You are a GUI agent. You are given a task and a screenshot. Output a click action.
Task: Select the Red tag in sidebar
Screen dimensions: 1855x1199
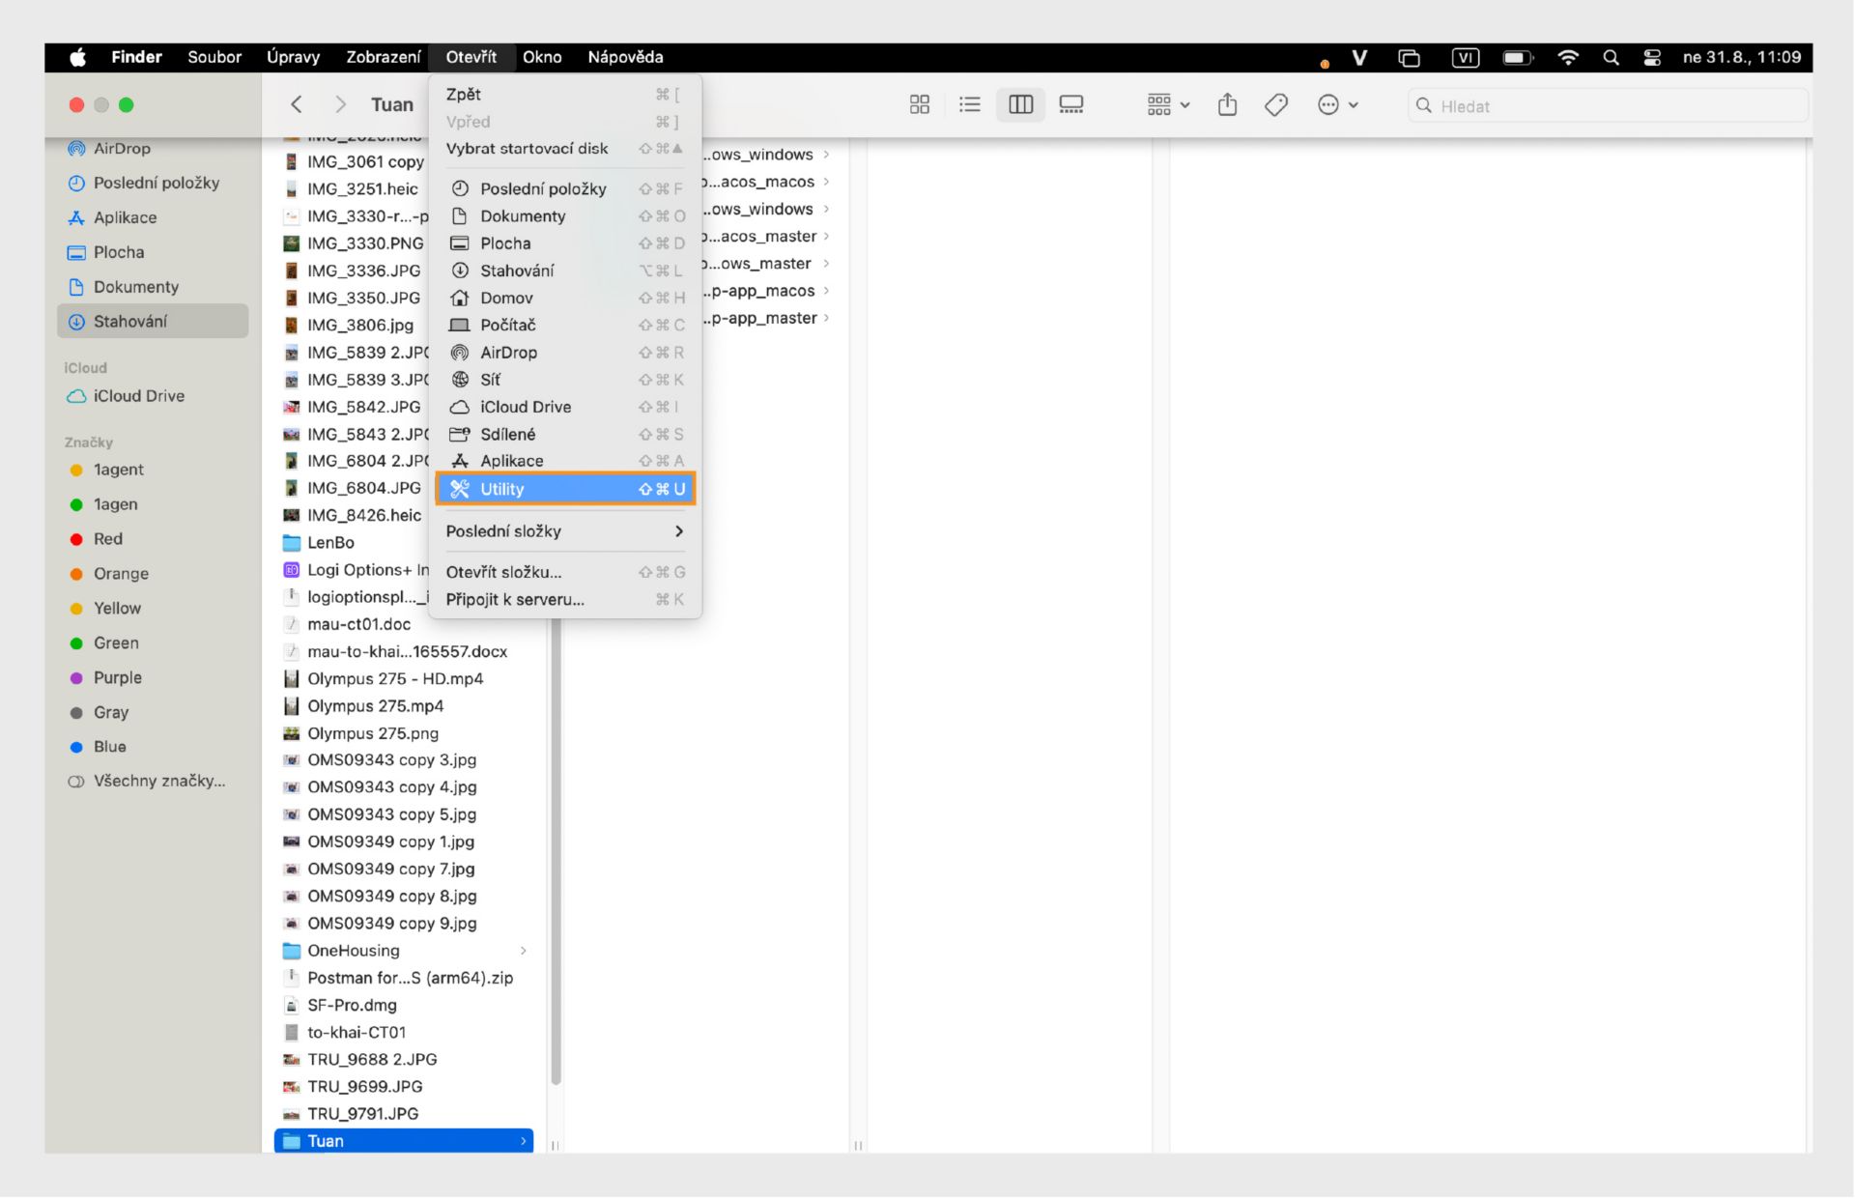[107, 539]
